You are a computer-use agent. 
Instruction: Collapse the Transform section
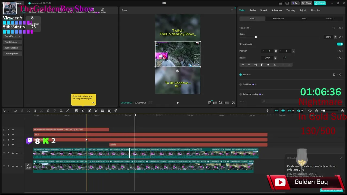(x=250, y=28)
